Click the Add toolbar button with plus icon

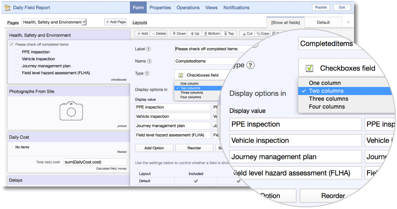[x=143, y=33]
